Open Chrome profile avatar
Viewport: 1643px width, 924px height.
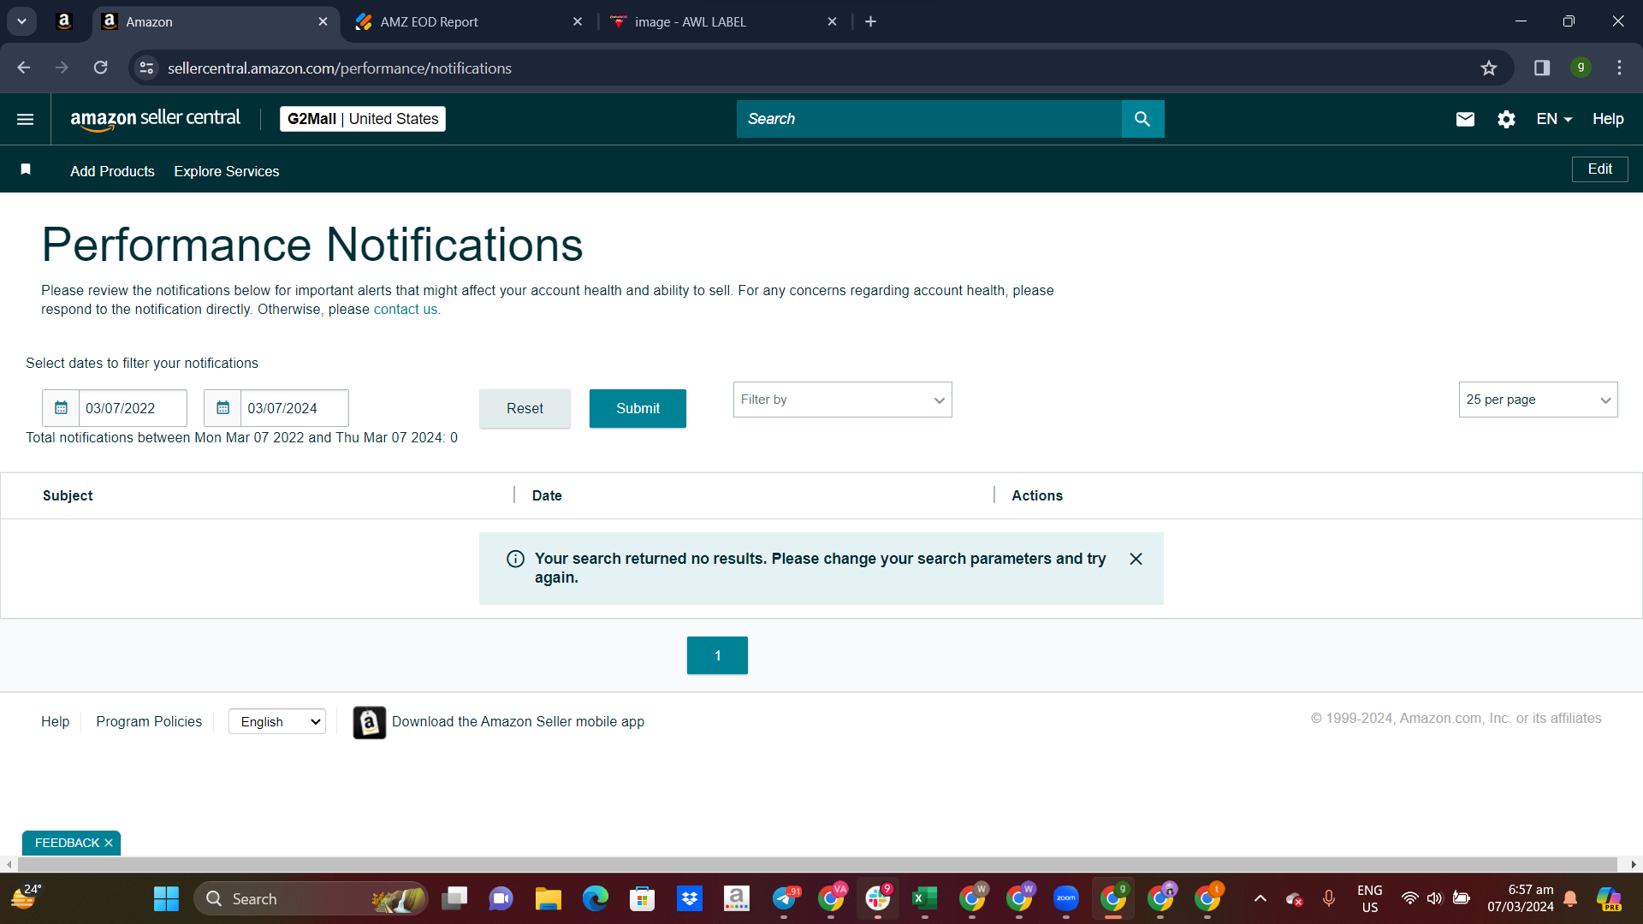(x=1581, y=68)
